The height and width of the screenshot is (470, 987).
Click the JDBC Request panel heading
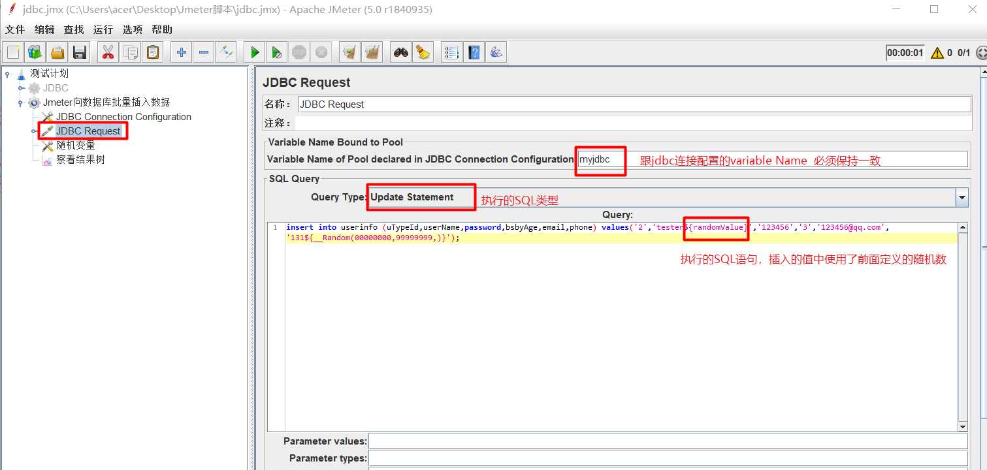point(306,82)
